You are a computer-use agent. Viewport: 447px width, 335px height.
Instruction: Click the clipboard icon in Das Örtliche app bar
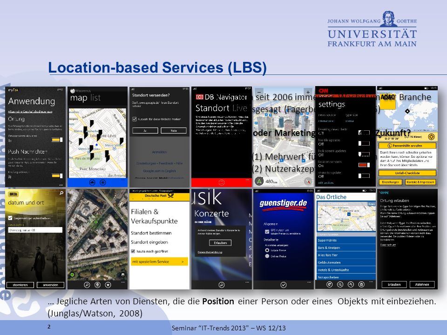361,284
